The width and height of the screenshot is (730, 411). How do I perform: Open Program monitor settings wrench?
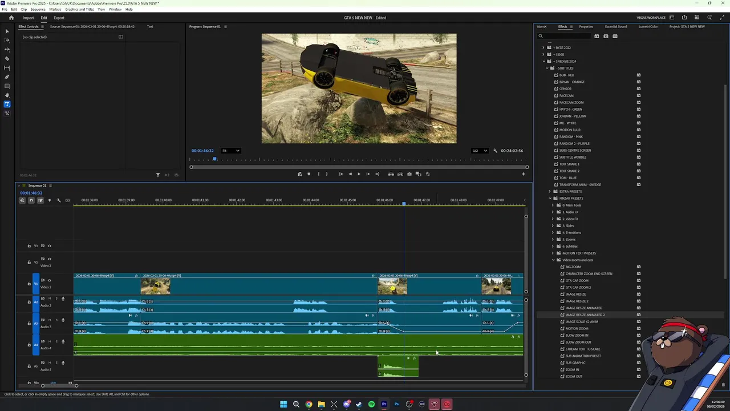pyautogui.click(x=494, y=151)
